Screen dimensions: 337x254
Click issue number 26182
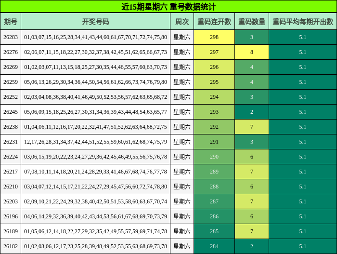(11, 246)
